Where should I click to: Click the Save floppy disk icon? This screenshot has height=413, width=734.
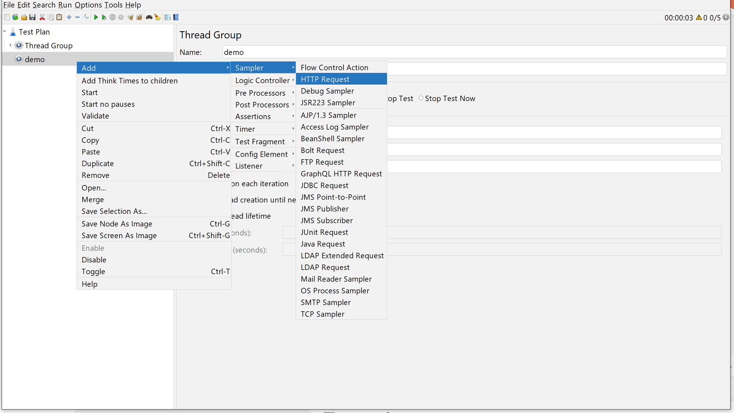tap(32, 17)
